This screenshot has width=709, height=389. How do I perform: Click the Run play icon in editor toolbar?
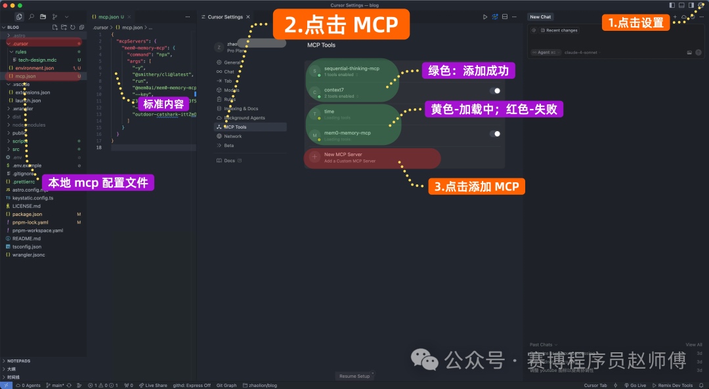click(485, 16)
